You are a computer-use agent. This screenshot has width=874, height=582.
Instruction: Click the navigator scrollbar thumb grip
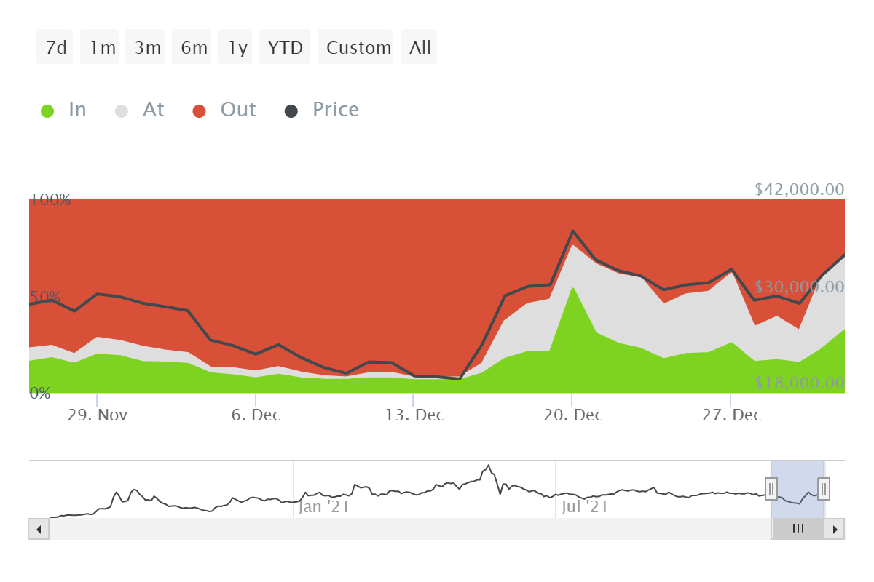click(x=798, y=529)
